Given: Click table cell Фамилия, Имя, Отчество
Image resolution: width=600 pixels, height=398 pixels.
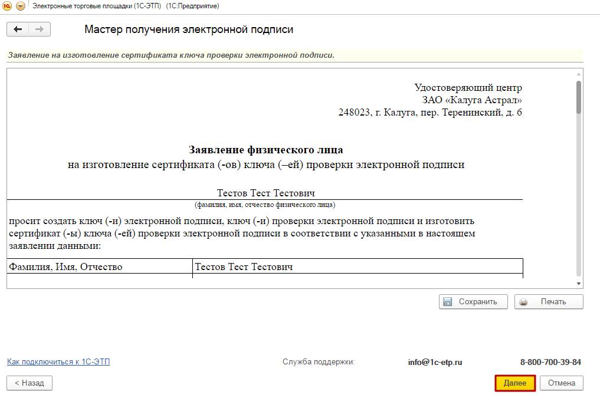Looking at the screenshot, I should [100, 267].
